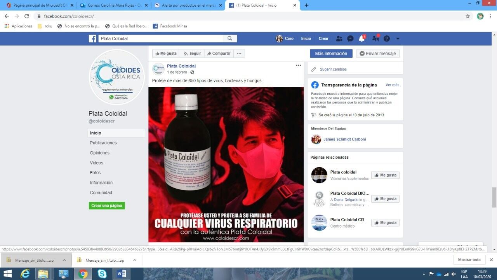
Task: Open the notifications bell icon
Action: 361,38
